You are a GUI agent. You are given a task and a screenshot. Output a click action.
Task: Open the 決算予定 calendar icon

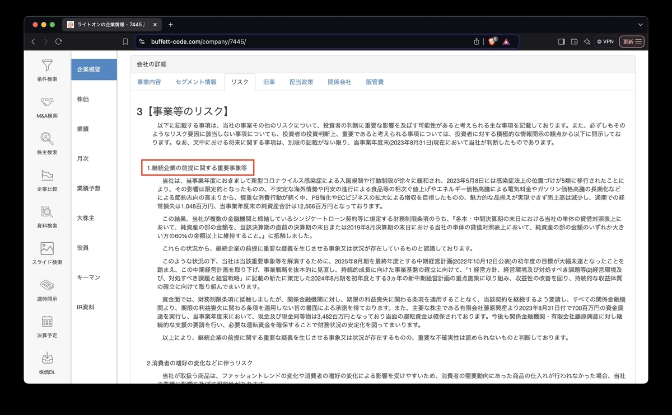coord(47,322)
